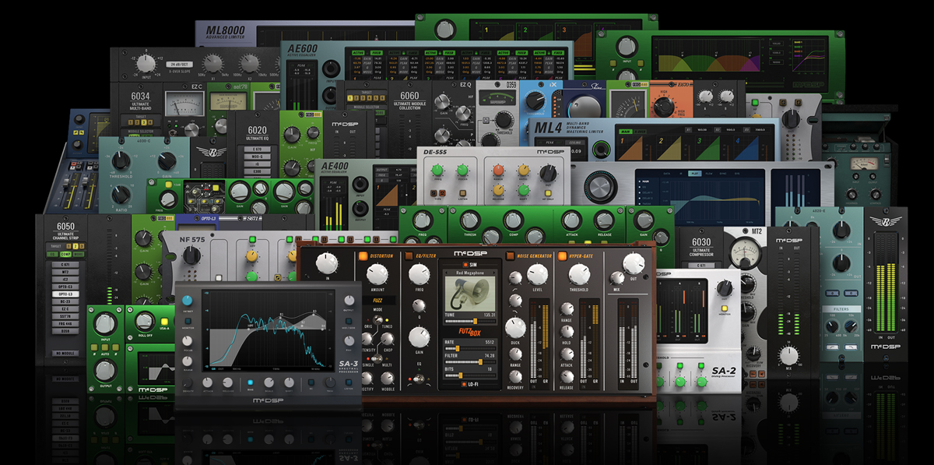The height and width of the screenshot is (465, 934).
Task: Toggle the FutzBox Distortion section on
Action: tap(363, 255)
